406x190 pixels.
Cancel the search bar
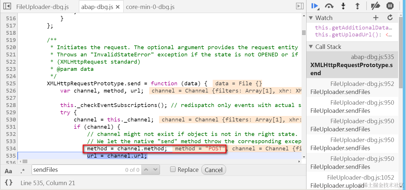click(214, 170)
